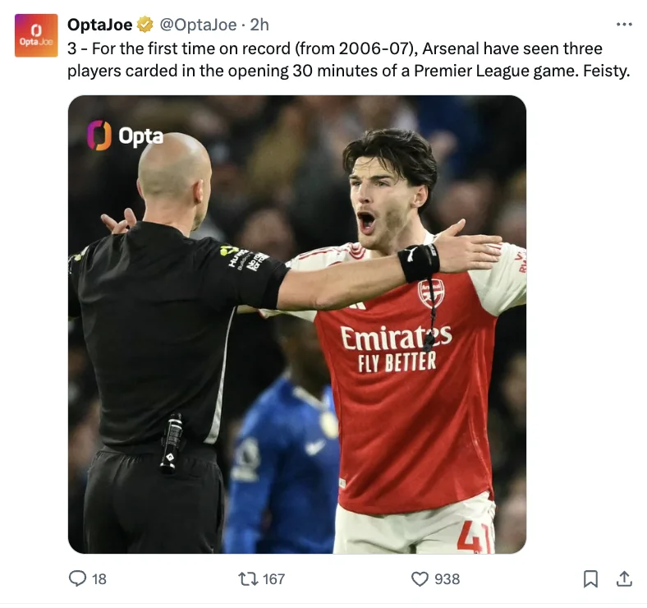647x608 pixels.
Task: Repost the tweet using the retweet icon
Action: pos(247,578)
